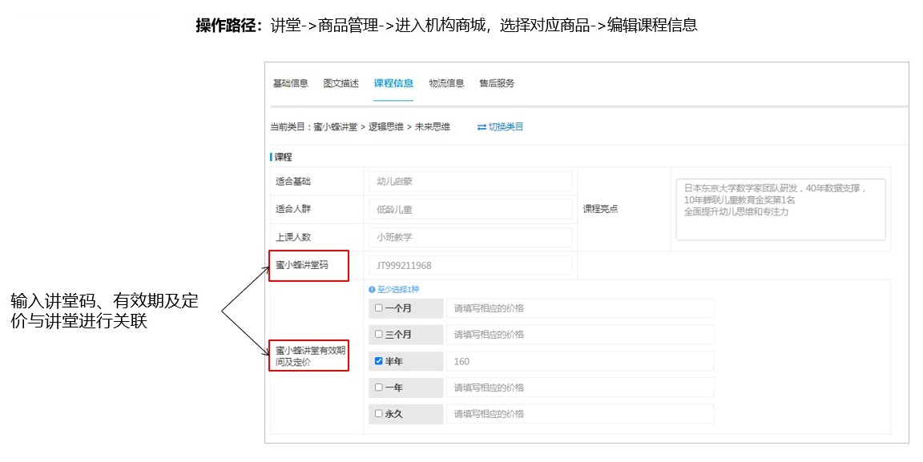Click the 切换类目 link
Image resolution: width=923 pixels, height=462 pixels.
point(500,127)
